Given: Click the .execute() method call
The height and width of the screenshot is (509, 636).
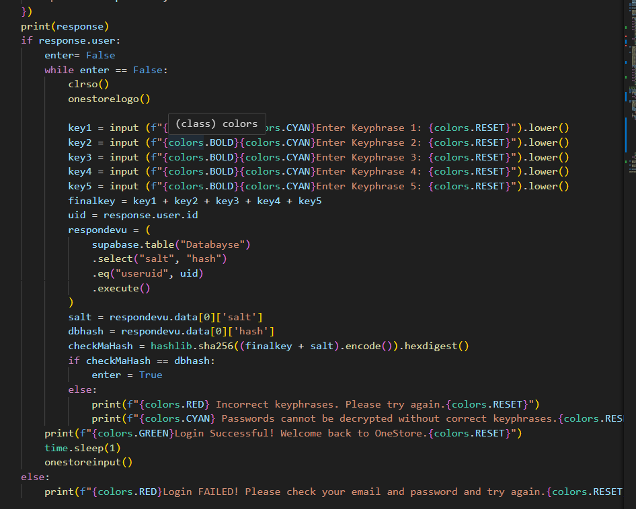Looking at the screenshot, I should point(121,288).
